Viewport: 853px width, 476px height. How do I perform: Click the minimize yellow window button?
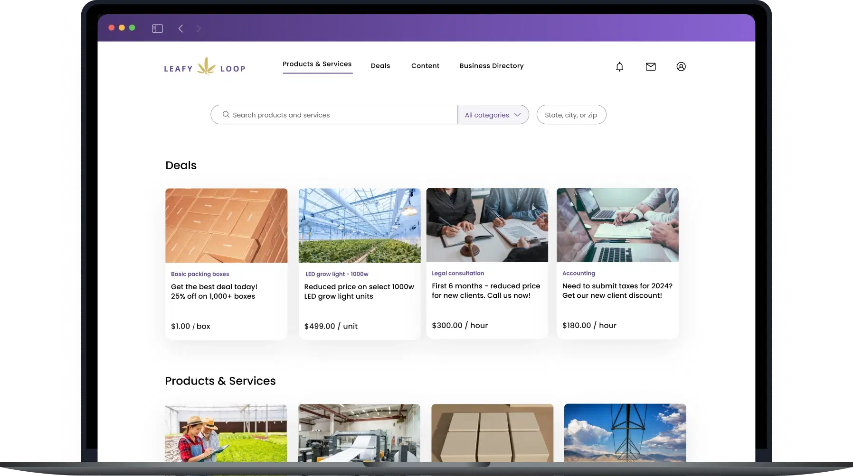(x=122, y=28)
